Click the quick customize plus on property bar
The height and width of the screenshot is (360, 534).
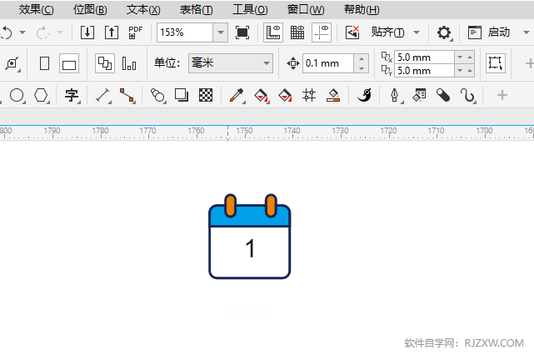(529, 63)
